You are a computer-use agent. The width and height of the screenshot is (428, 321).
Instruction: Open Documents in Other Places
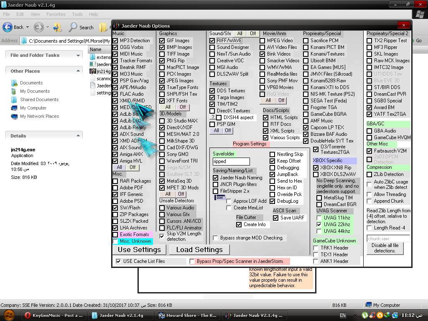[x=31, y=83]
